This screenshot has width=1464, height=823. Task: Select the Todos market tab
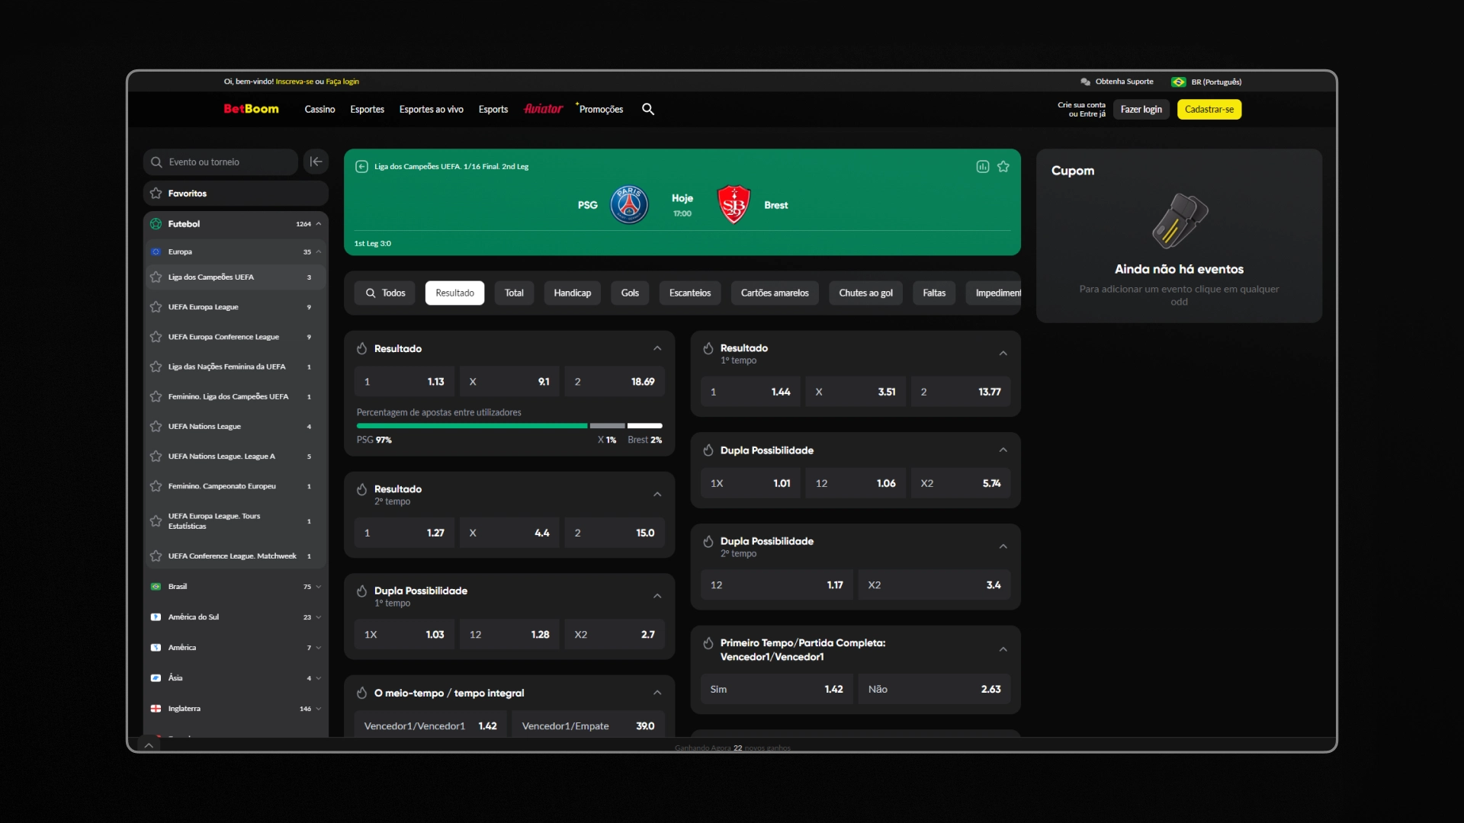(x=385, y=293)
